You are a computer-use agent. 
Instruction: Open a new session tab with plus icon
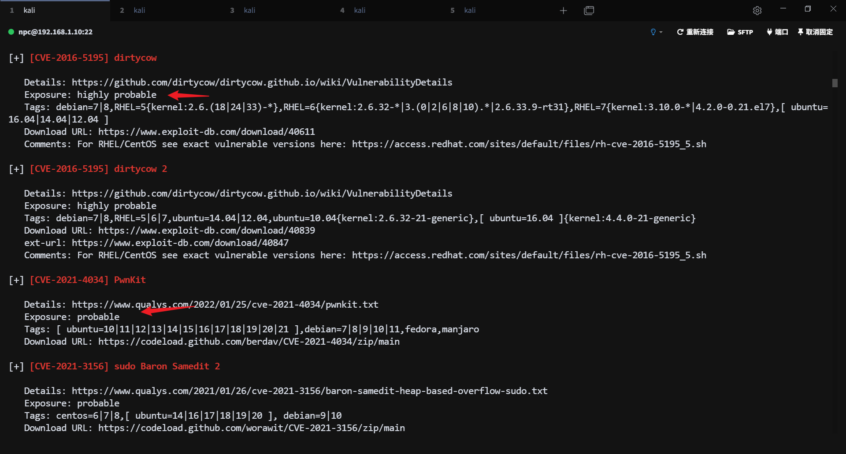pyautogui.click(x=563, y=11)
